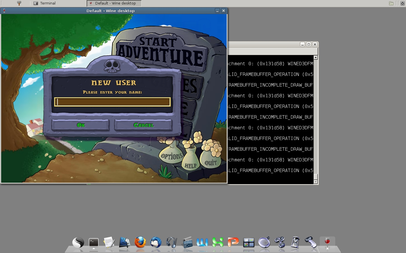Click the hourglass dock icon
406x253 pixels.
(295, 242)
